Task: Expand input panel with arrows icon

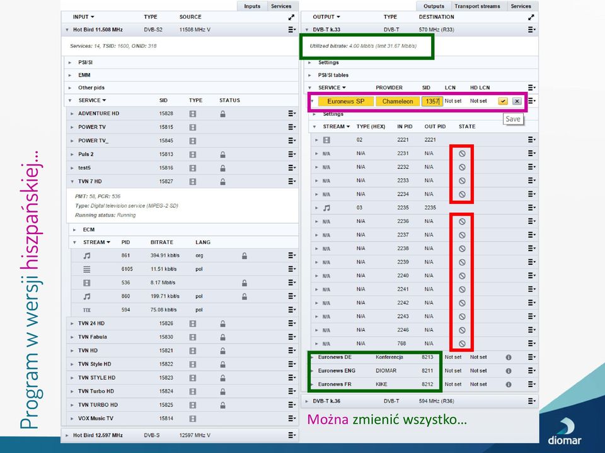Action: (x=291, y=17)
